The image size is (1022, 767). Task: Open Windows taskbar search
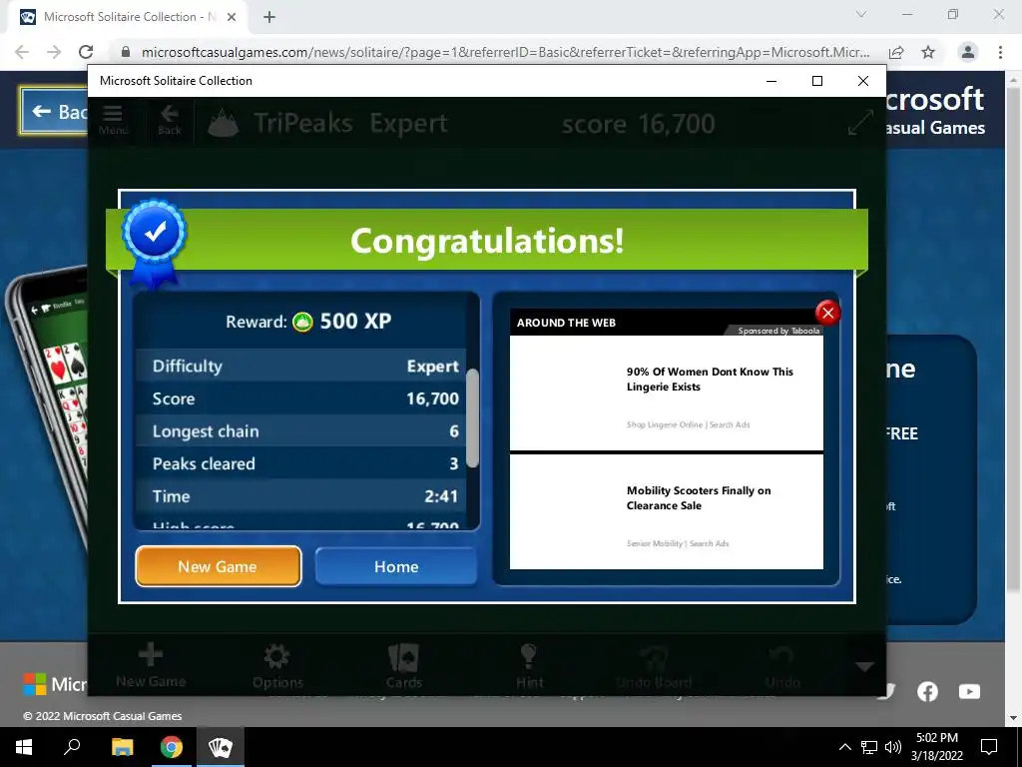[x=72, y=747]
